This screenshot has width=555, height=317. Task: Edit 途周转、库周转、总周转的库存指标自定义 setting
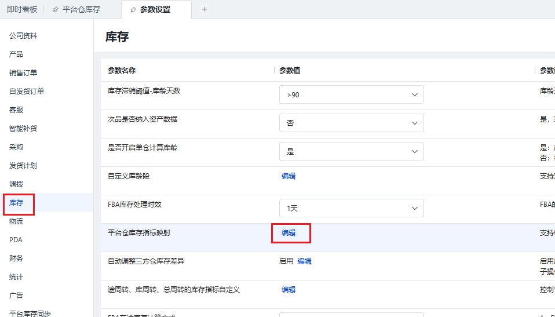coord(289,290)
